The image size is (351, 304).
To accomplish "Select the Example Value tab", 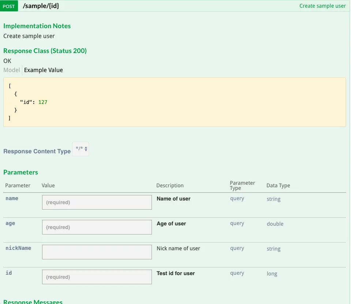I will [44, 70].
